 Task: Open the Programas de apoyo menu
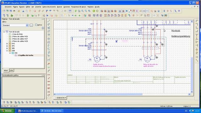79,7
